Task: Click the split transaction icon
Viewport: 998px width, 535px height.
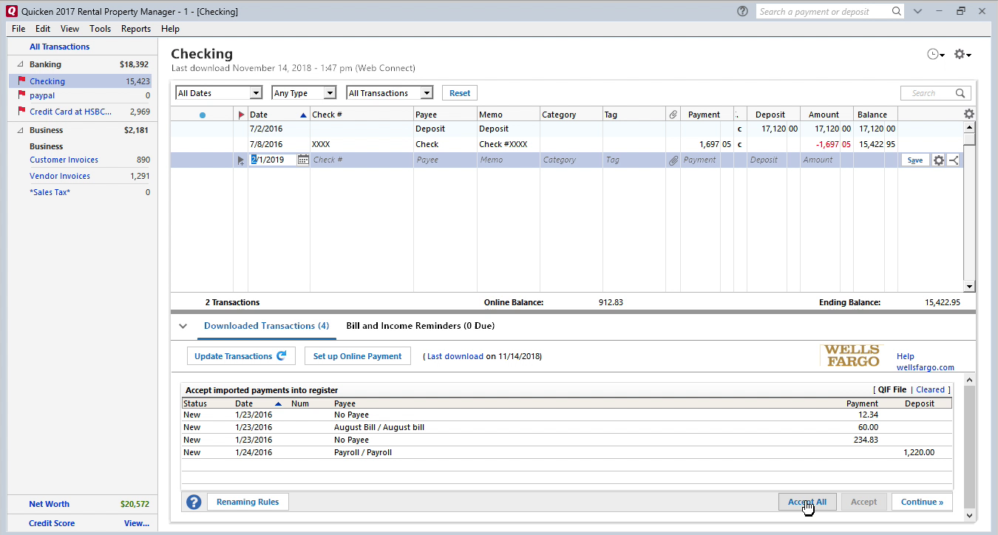Action: (x=953, y=160)
